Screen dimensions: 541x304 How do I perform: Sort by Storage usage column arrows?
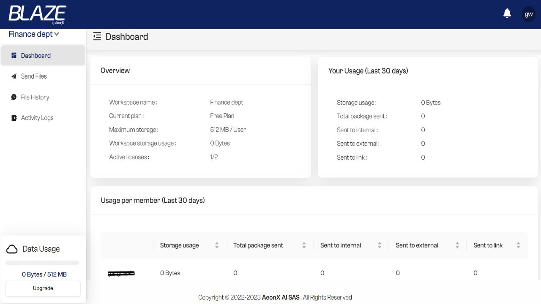coord(217,245)
